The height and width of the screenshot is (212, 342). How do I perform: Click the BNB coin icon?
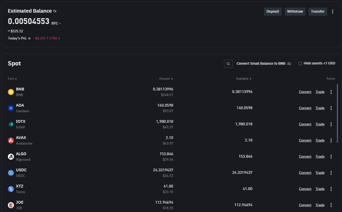pos(11,92)
